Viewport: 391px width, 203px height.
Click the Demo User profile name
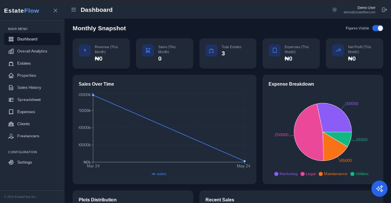click(366, 8)
